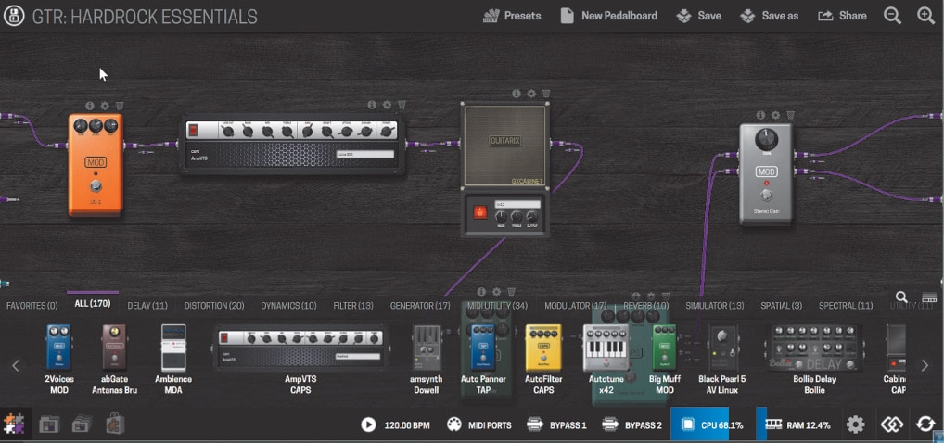Switch to the SPATIAL (3) tab
Viewport: 944px width, 443px height.
pyautogui.click(x=782, y=306)
